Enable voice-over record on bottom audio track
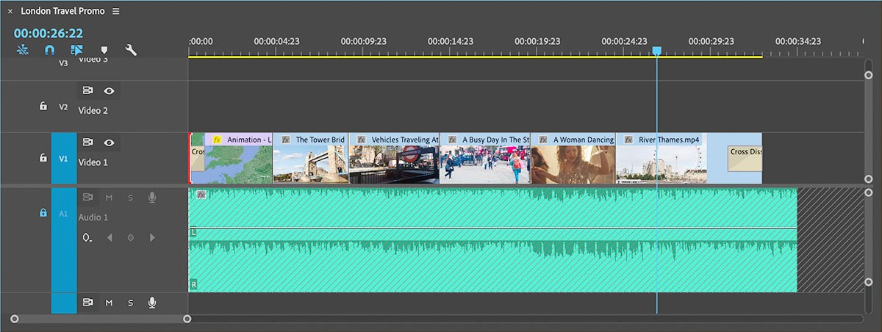The height and width of the screenshot is (332, 882). 152,303
